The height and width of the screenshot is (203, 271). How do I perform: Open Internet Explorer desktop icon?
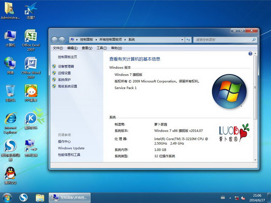point(10,123)
